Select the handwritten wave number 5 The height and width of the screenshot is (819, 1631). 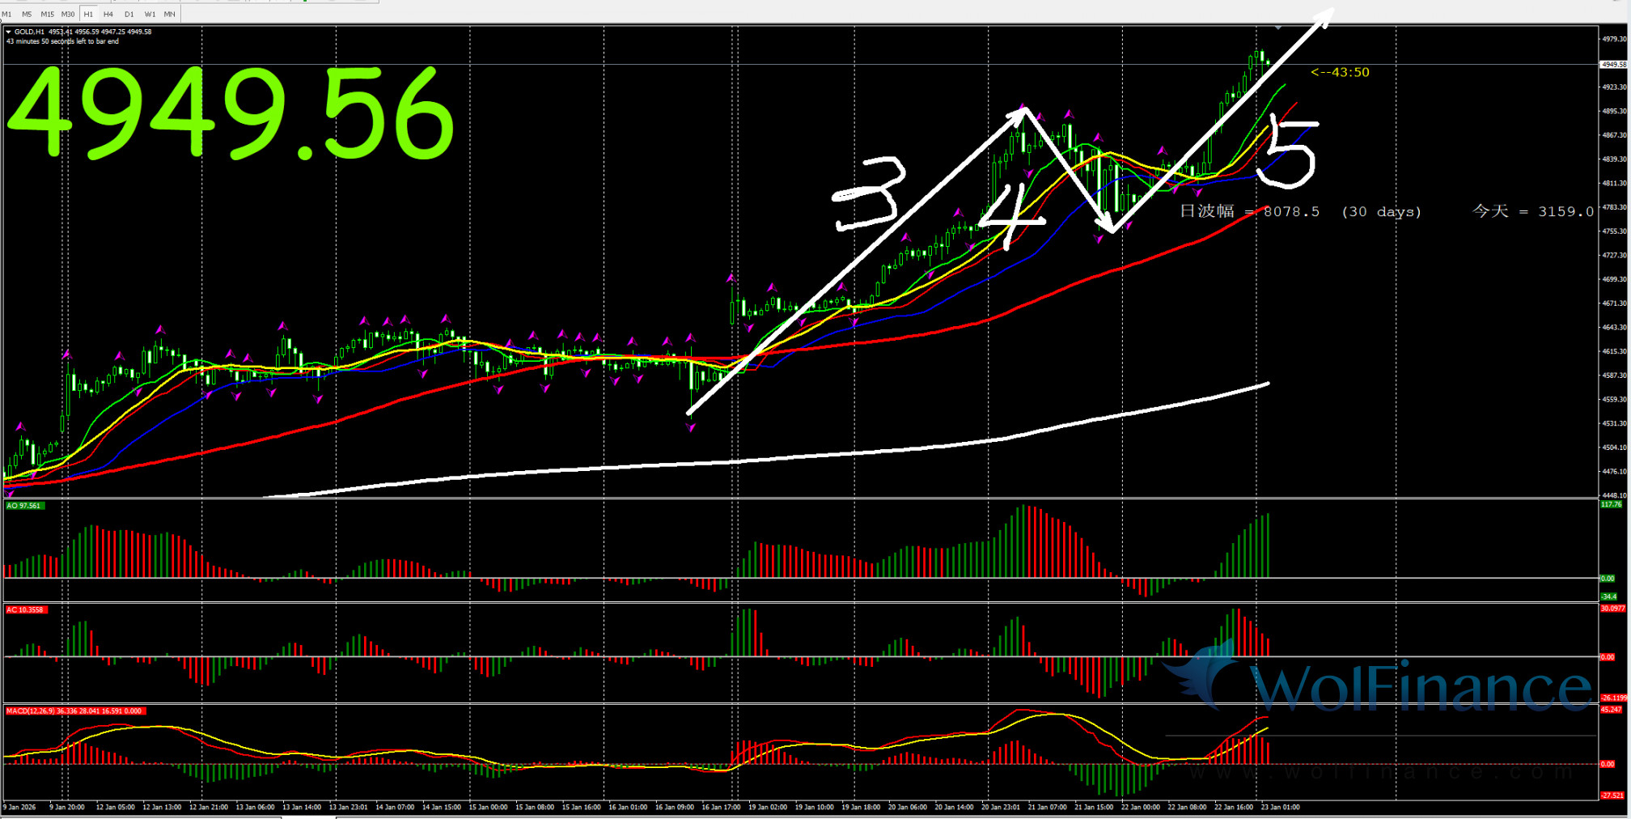pyautogui.click(x=1289, y=150)
